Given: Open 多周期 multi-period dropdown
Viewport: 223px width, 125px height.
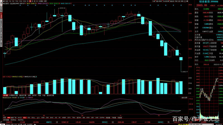Looking at the screenshot, I should tap(40, 1).
